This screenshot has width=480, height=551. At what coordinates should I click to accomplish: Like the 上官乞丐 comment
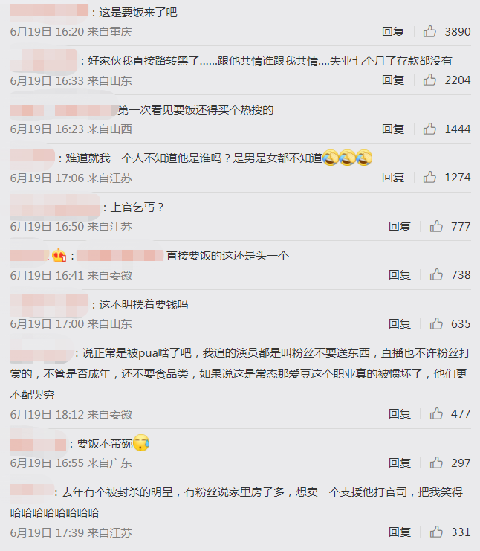(436, 226)
